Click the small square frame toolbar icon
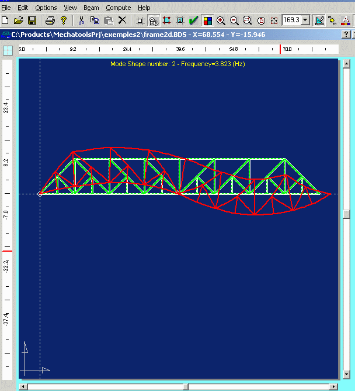This screenshot has height=391, width=355. 140,20
